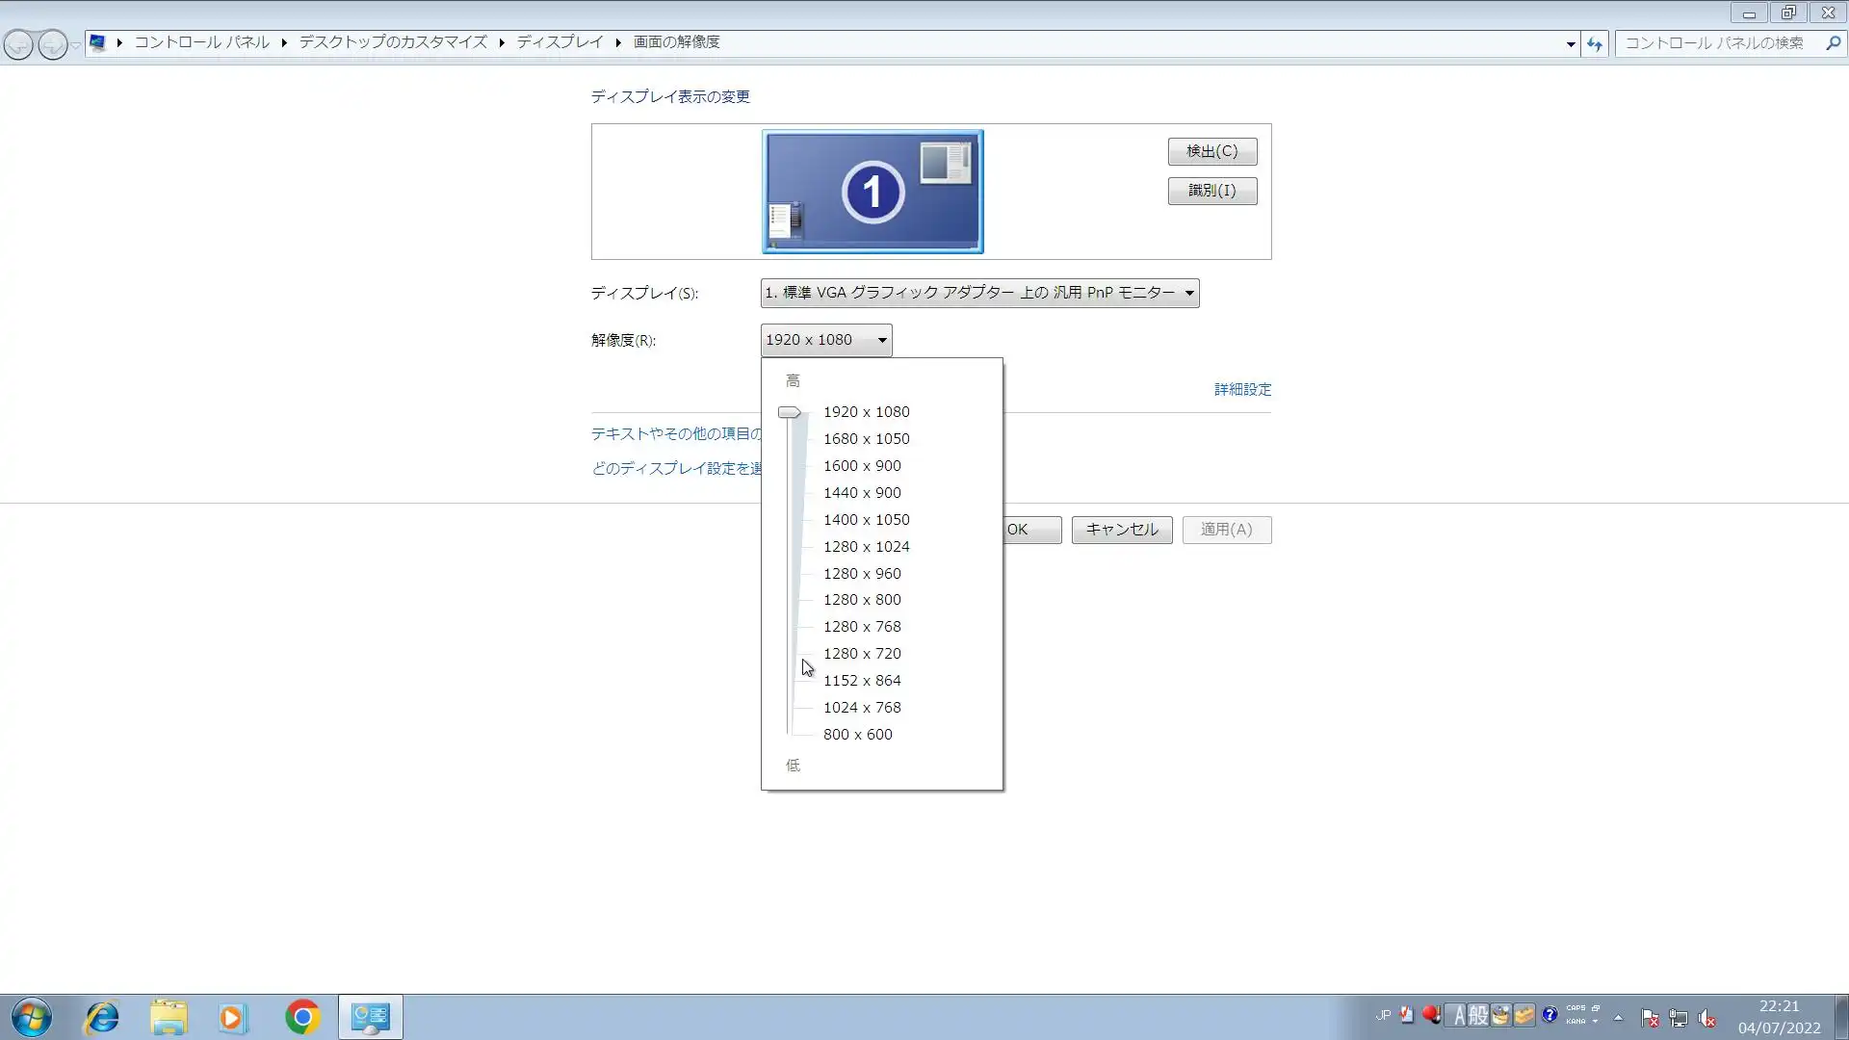The width and height of the screenshot is (1849, 1040).
Task: Show hidden tray icons arrow
Action: tap(1618, 1018)
